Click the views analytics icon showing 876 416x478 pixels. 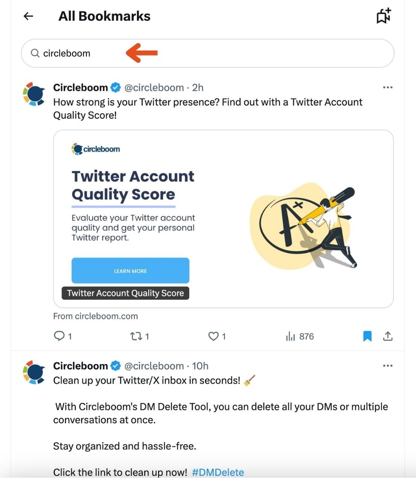[x=291, y=336]
